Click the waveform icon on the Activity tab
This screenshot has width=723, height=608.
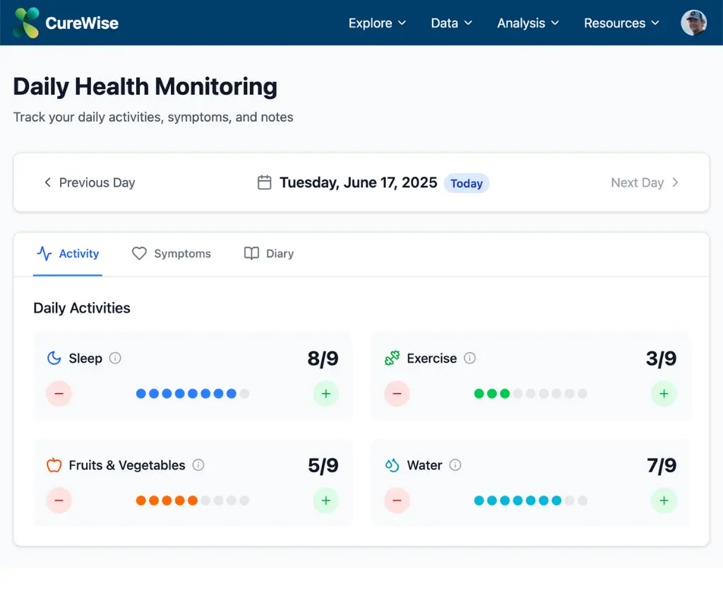point(44,253)
